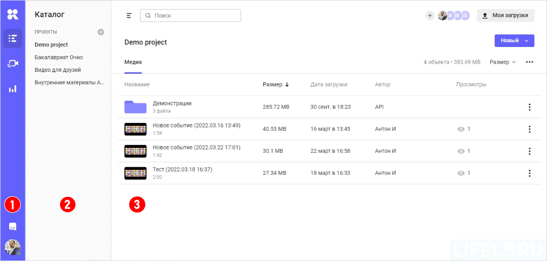Open more options for Демонстрации folder
The width and height of the screenshot is (547, 261).
tap(529, 107)
